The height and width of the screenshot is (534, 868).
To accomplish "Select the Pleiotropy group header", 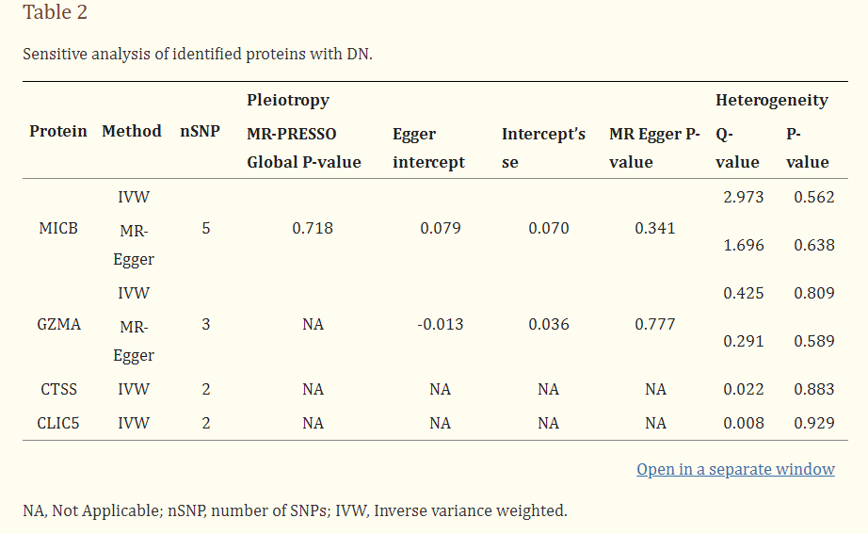I will 287,100.
